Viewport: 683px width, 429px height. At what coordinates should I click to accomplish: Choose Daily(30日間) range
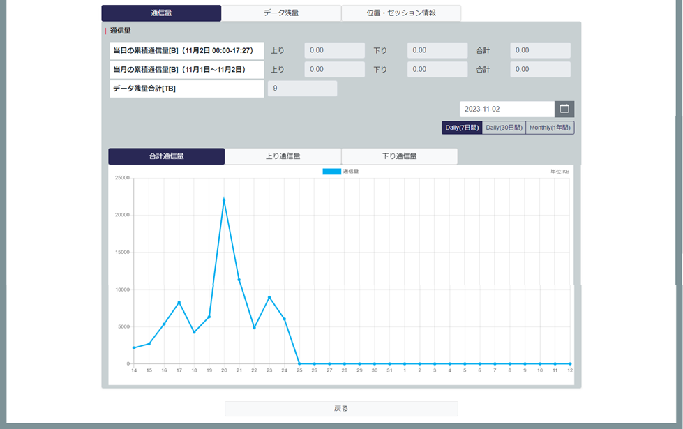pyautogui.click(x=504, y=128)
